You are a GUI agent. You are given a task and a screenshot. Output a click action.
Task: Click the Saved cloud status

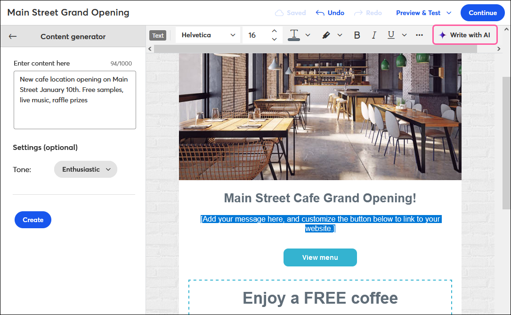[291, 13]
